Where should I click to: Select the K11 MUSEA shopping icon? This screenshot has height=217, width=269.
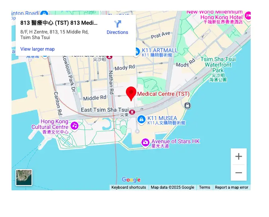tap(141, 120)
